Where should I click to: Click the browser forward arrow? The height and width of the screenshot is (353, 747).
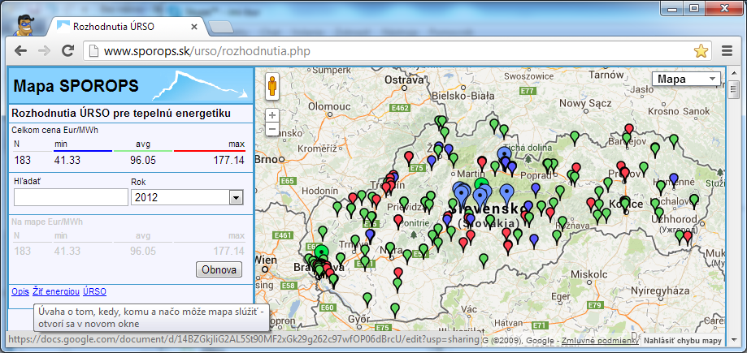[x=44, y=51]
